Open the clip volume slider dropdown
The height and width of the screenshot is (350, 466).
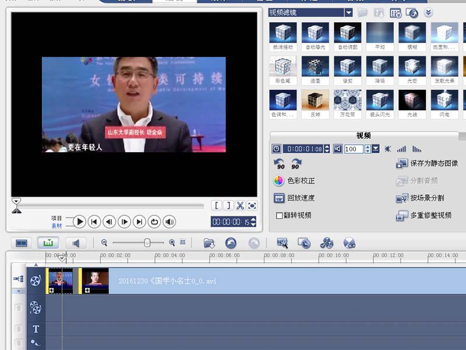click(x=375, y=149)
